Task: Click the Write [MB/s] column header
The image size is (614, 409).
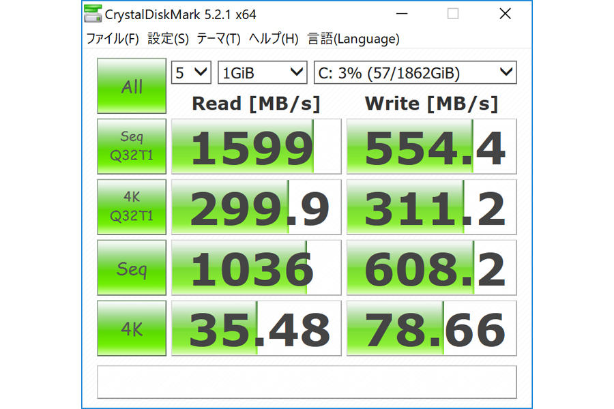Action: 432,104
